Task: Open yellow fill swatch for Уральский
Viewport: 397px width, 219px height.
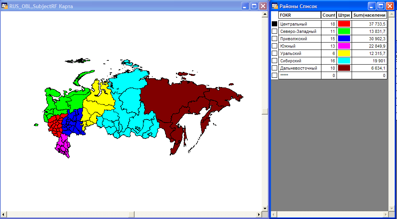Action: 344,53
